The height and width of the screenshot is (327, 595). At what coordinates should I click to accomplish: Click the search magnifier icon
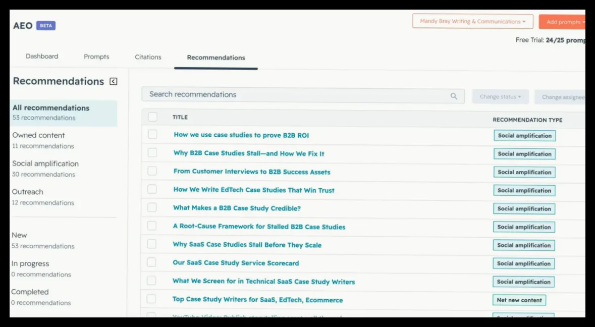tap(454, 96)
